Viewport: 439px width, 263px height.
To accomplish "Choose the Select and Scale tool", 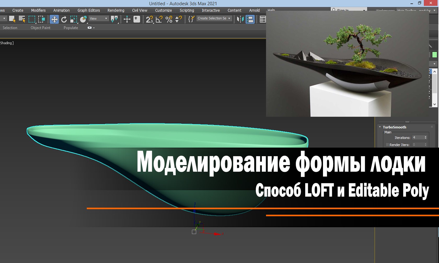I will tap(73, 19).
